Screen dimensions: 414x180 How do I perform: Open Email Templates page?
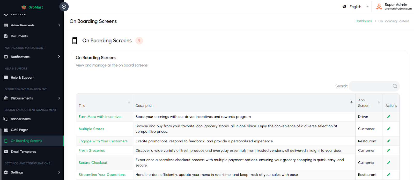[23, 152]
